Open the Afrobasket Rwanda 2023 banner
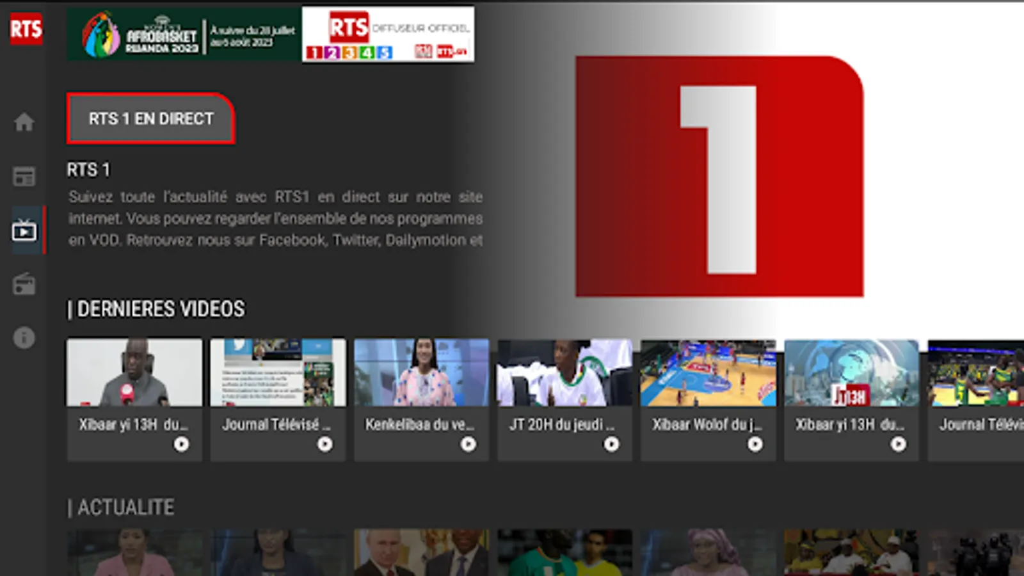 pyautogui.click(x=184, y=35)
